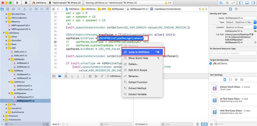Open the Source Control navigator

tap(8, 9)
